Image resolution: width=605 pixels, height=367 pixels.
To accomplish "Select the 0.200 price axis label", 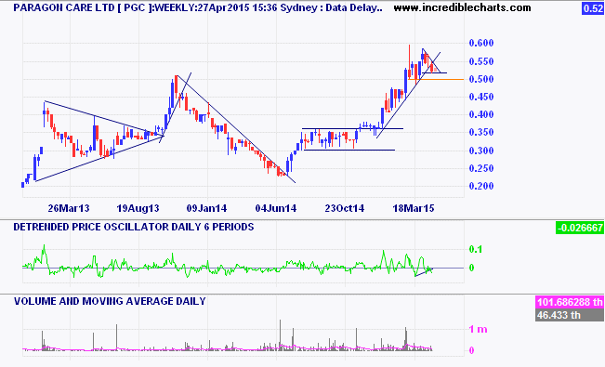I will pyautogui.click(x=481, y=186).
